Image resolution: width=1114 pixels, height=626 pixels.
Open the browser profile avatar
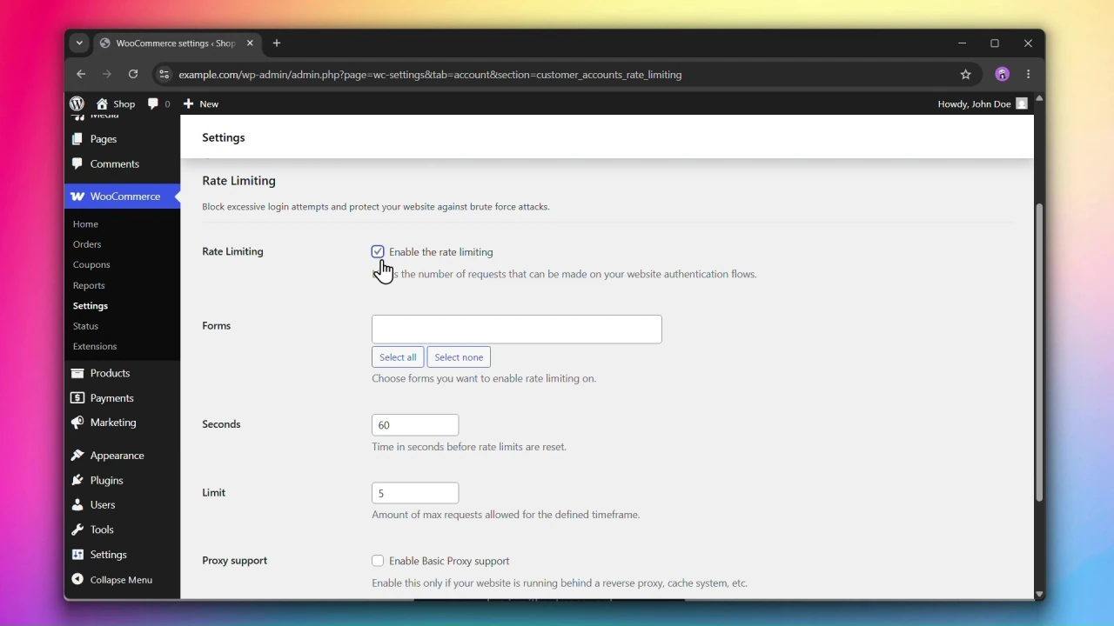coord(1003,75)
